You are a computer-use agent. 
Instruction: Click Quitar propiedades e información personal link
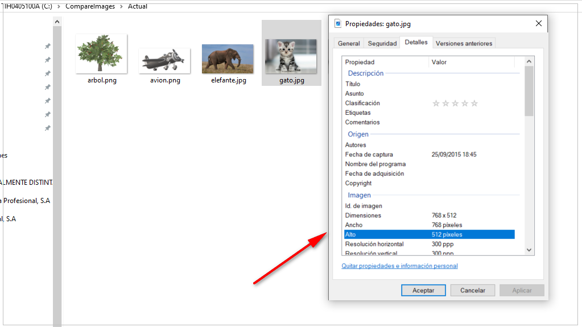pyautogui.click(x=399, y=266)
